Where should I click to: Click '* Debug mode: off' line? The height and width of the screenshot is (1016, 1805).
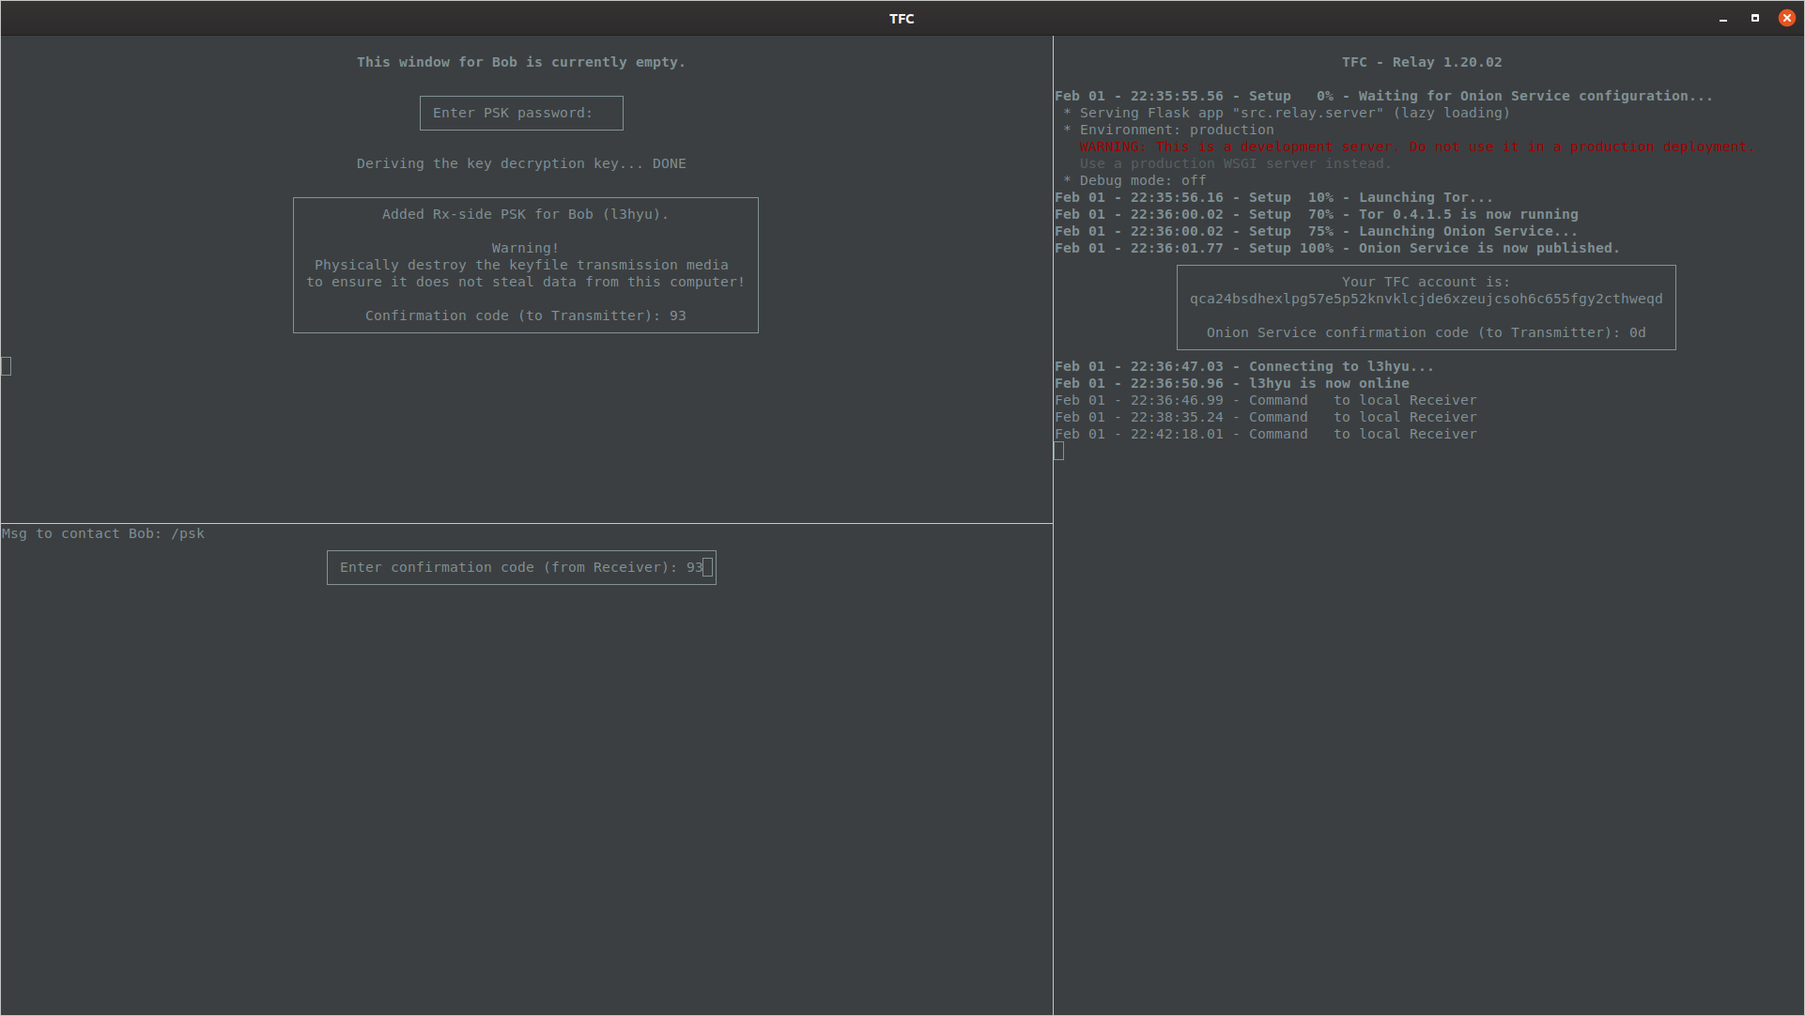1134,180
